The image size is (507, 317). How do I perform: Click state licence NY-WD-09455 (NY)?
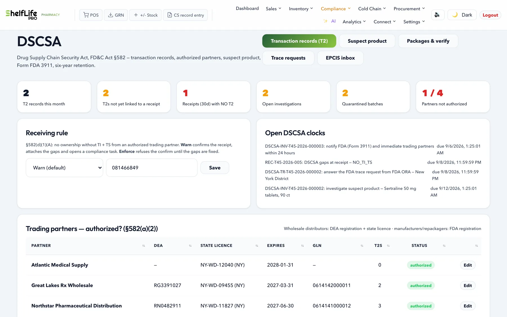coord(223,285)
